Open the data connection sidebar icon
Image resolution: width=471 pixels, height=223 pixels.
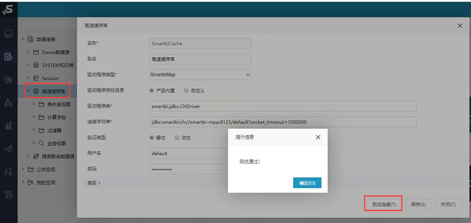(x=8, y=57)
